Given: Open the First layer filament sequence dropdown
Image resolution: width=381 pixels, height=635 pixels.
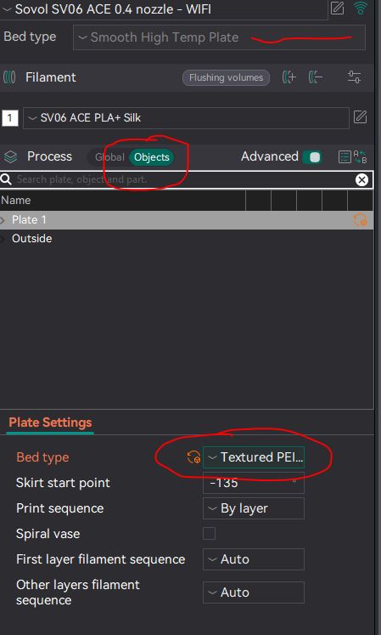Looking at the screenshot, I should (254, 559).
